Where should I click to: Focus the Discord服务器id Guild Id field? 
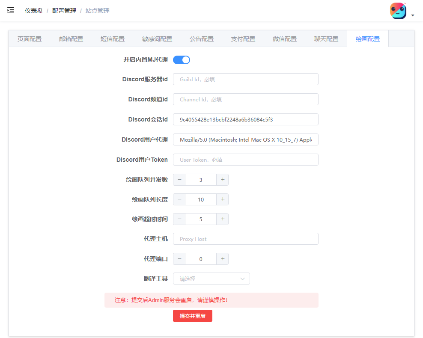pyautogui.click(x=245, y=79)
